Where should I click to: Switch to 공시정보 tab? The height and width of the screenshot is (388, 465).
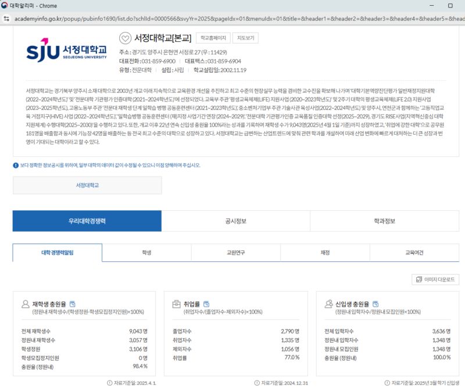236,221
